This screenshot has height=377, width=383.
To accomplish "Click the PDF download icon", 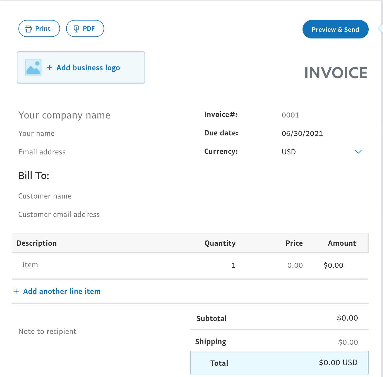I will point(76,29).
